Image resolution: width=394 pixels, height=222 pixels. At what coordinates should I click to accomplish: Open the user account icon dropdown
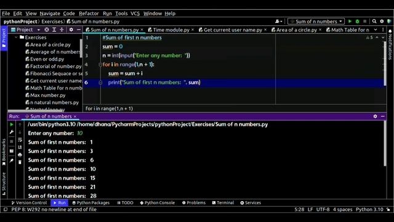pos(278,22)
